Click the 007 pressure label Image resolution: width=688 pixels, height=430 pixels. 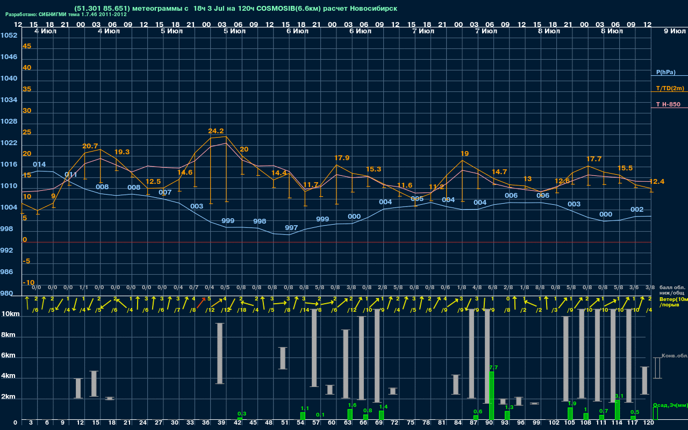pyautogui.click(x=165, y=192)
